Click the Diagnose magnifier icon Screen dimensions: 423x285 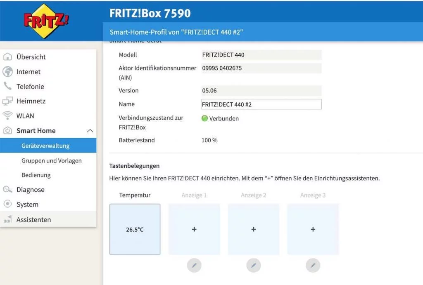point(7,190)
